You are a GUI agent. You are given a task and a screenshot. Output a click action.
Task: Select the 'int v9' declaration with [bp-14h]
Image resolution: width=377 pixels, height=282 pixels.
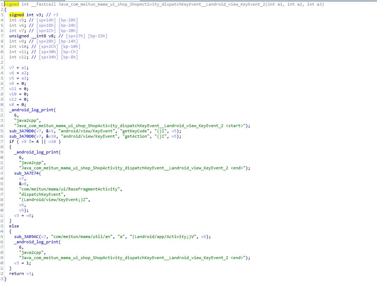click(x=44, y=41)
